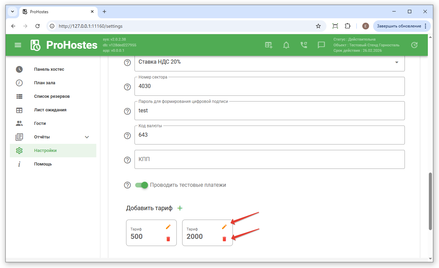
Task: Toggle the Проводить тестовые платежи switch
Action: coord(142,185)
